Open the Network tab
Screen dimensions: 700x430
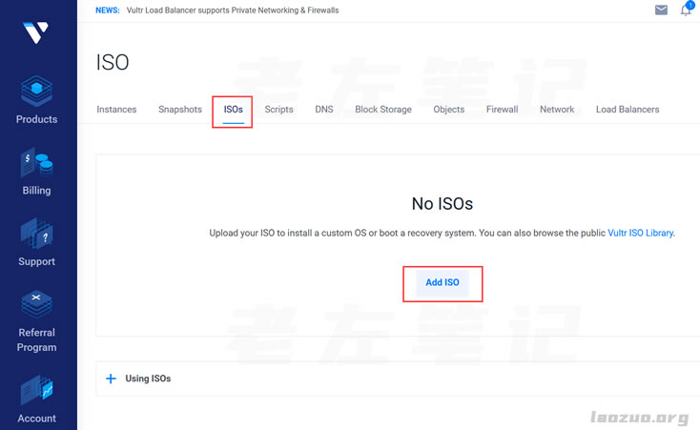pyautogui.click(x=557, y=110)
